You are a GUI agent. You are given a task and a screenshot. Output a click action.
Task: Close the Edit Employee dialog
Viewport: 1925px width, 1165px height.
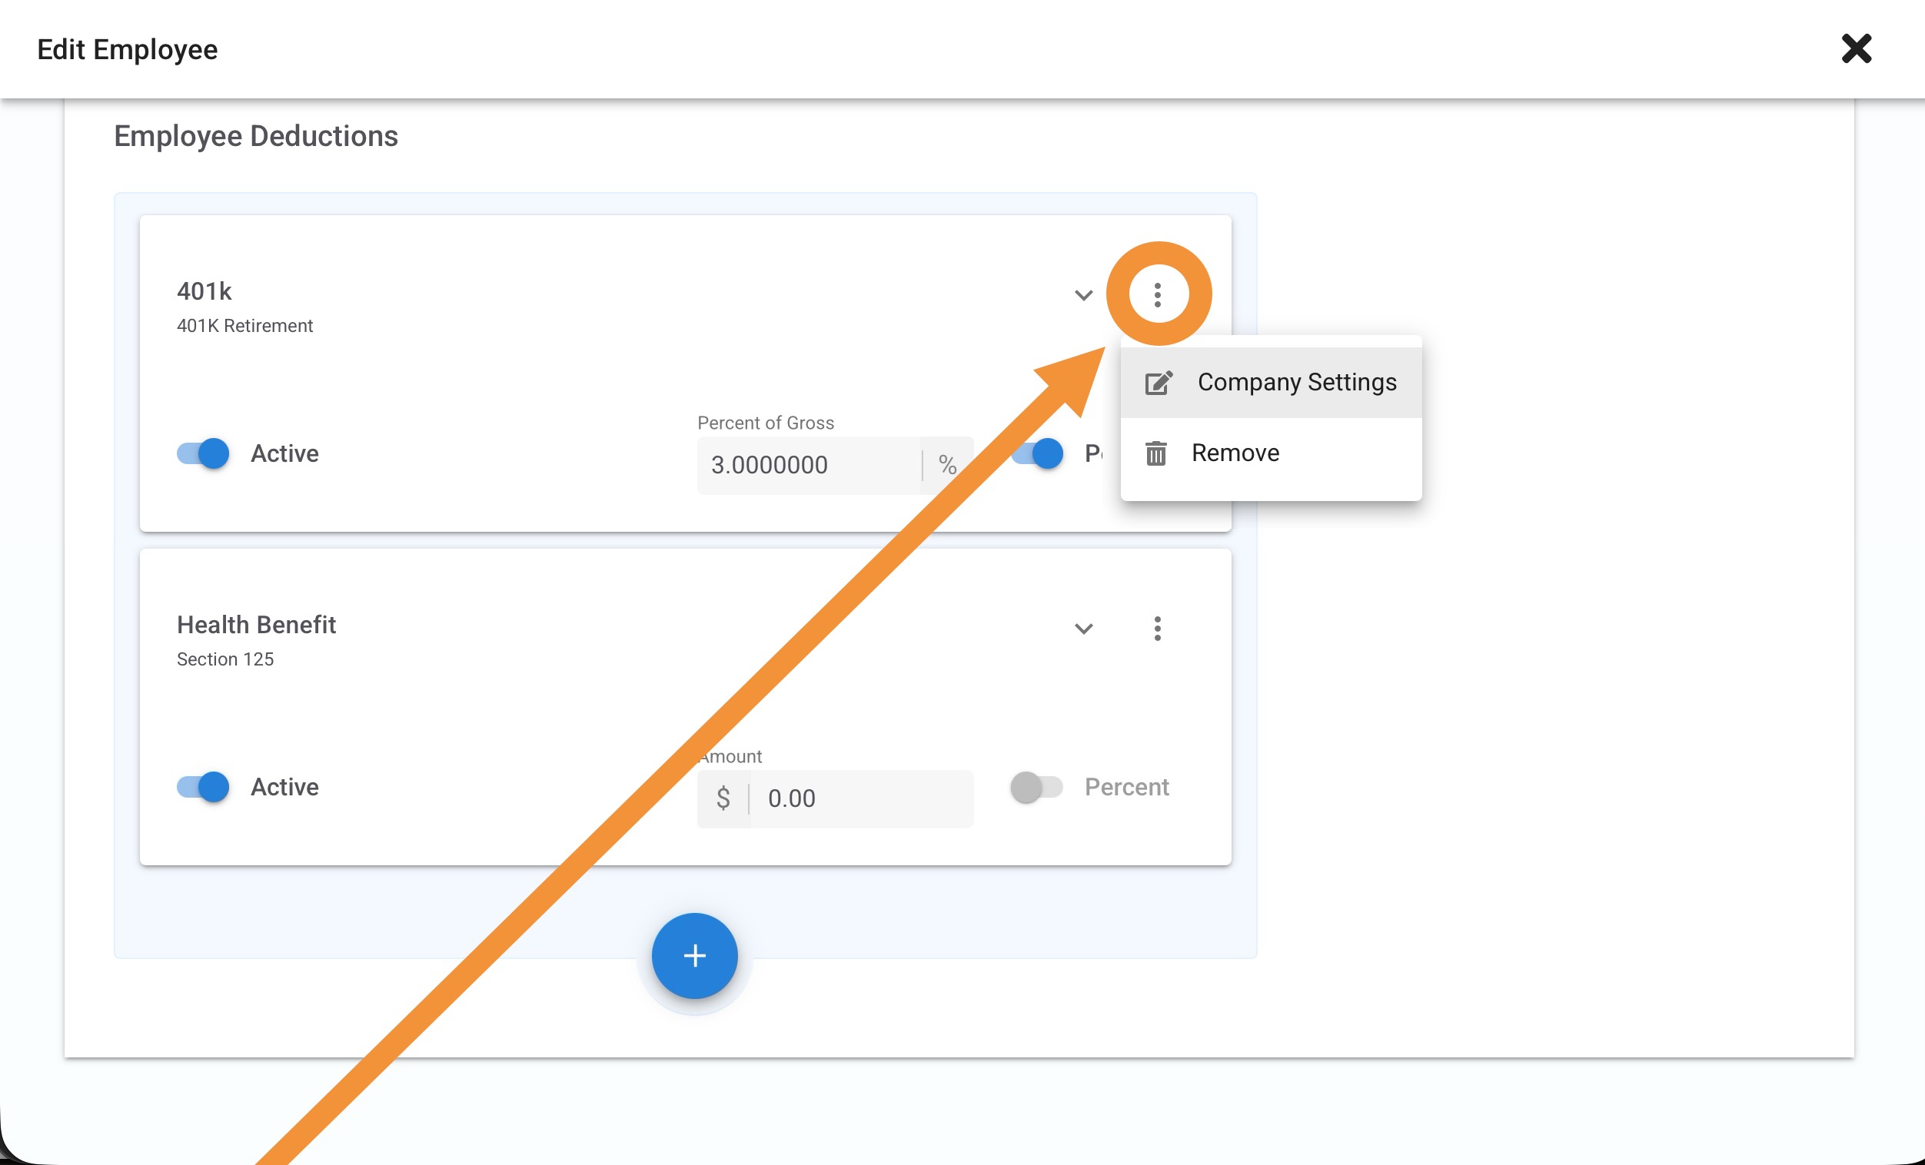pos(1857,49)
